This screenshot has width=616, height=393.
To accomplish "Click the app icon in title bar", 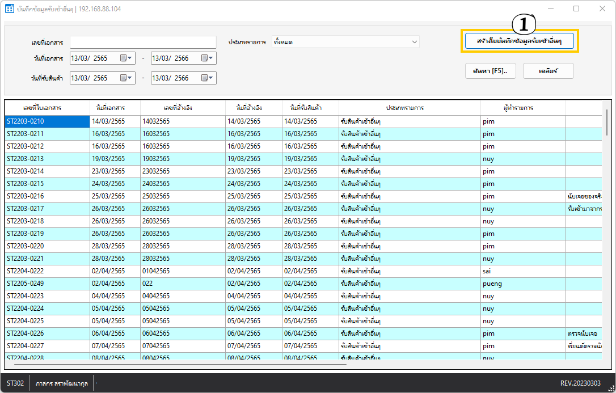I will 10,9.
